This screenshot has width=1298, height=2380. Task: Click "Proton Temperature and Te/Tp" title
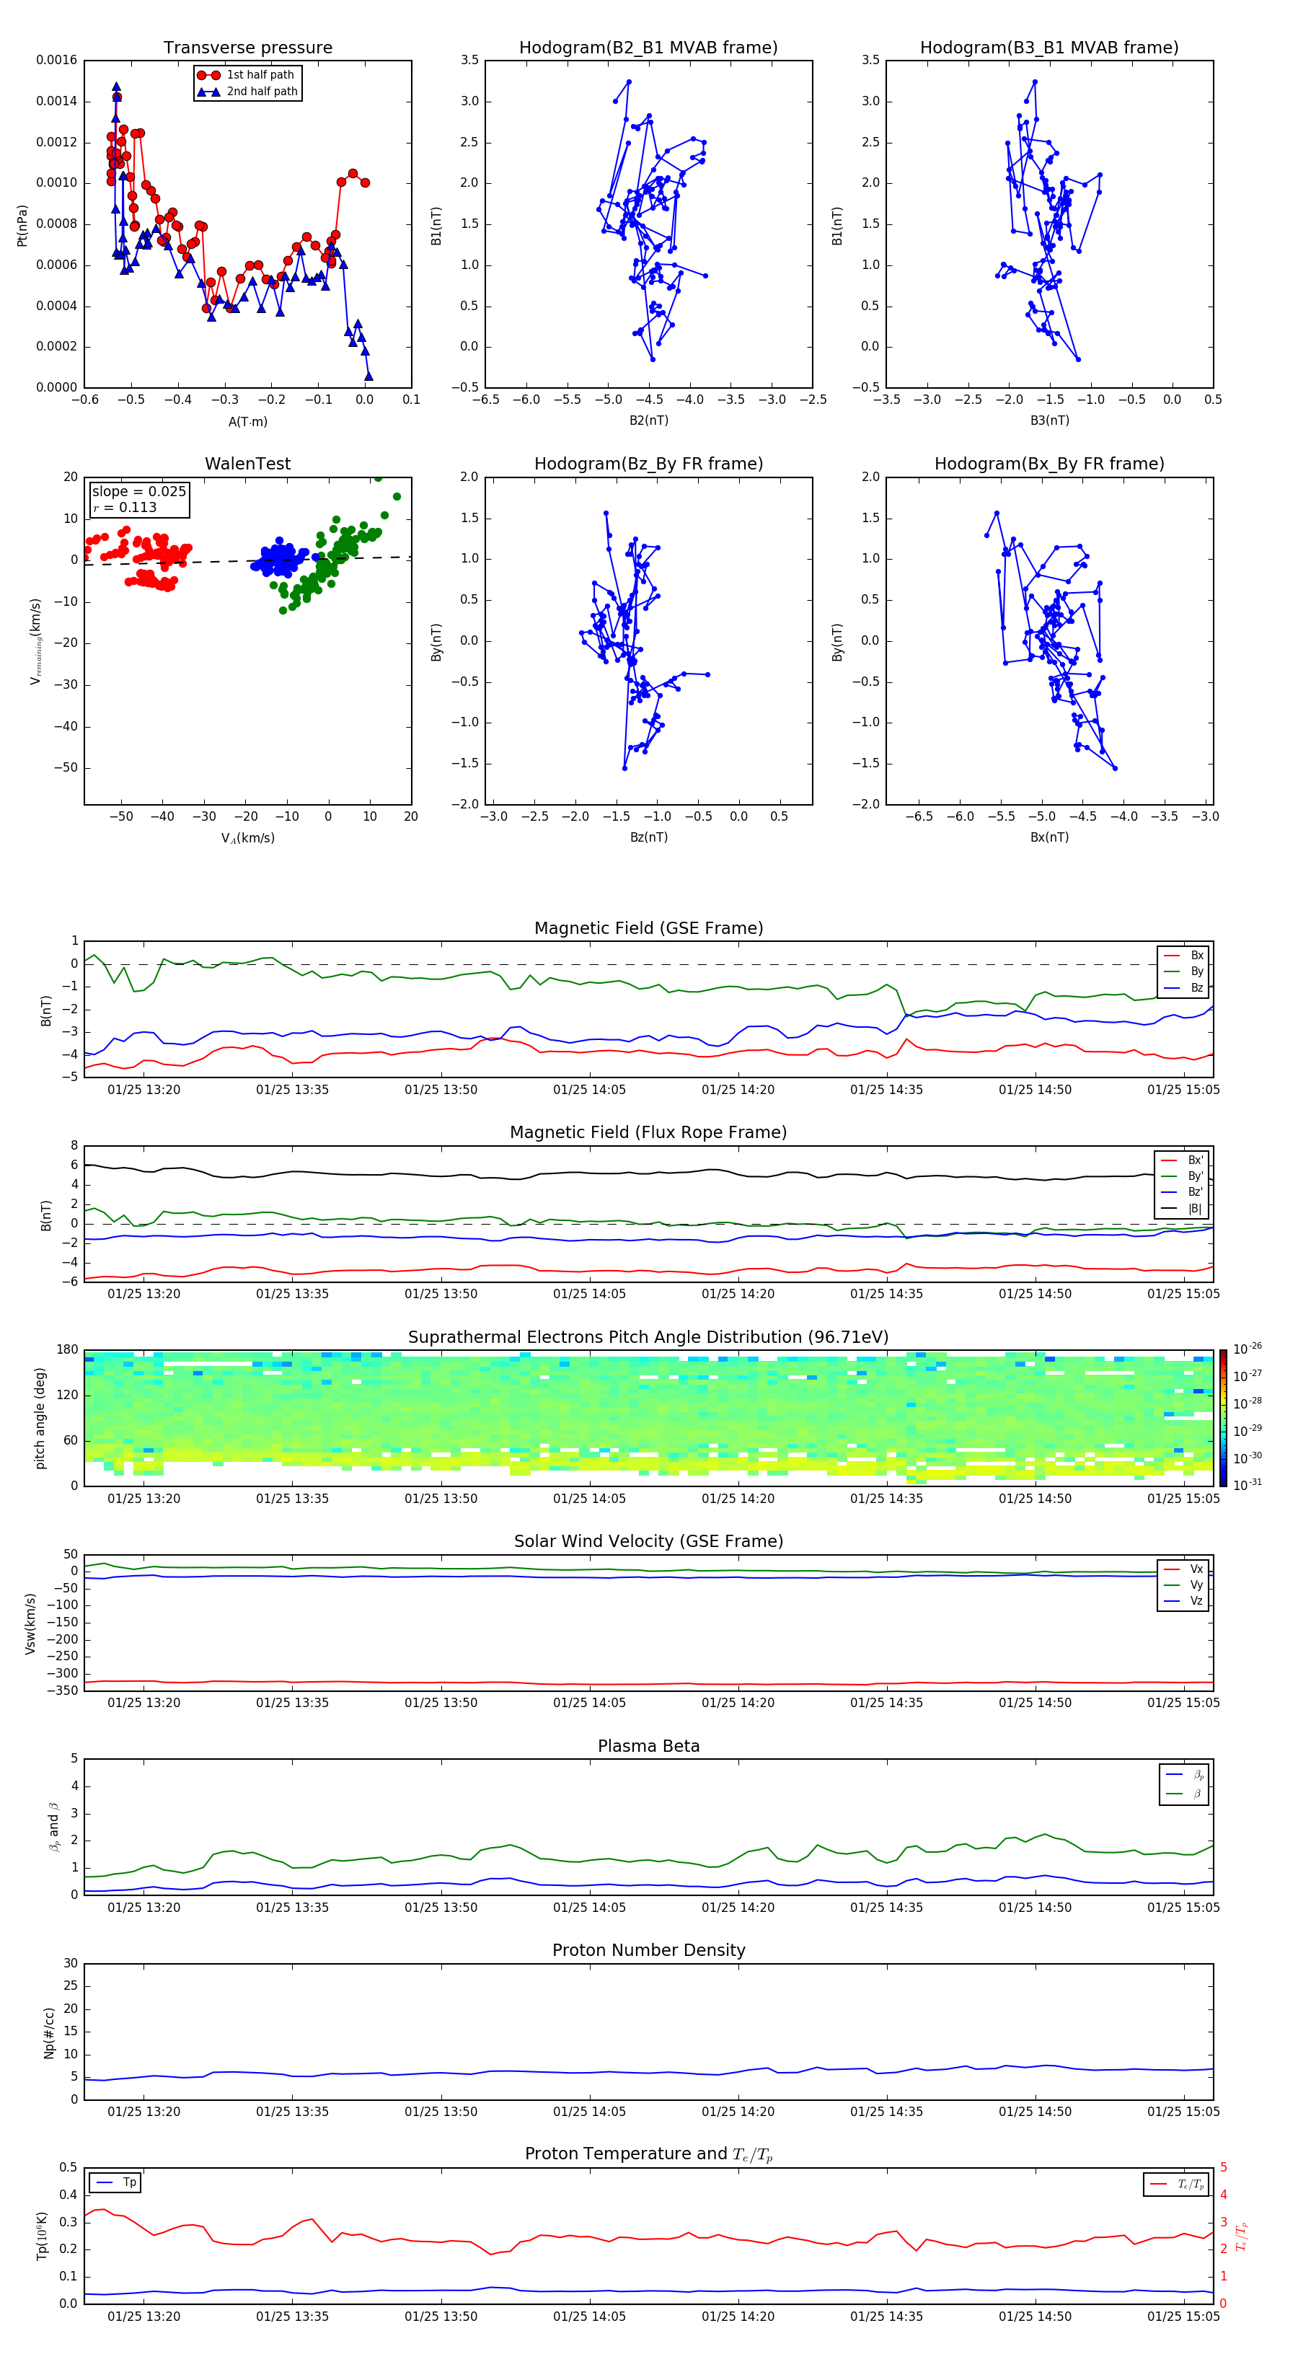coord(648,2154)
